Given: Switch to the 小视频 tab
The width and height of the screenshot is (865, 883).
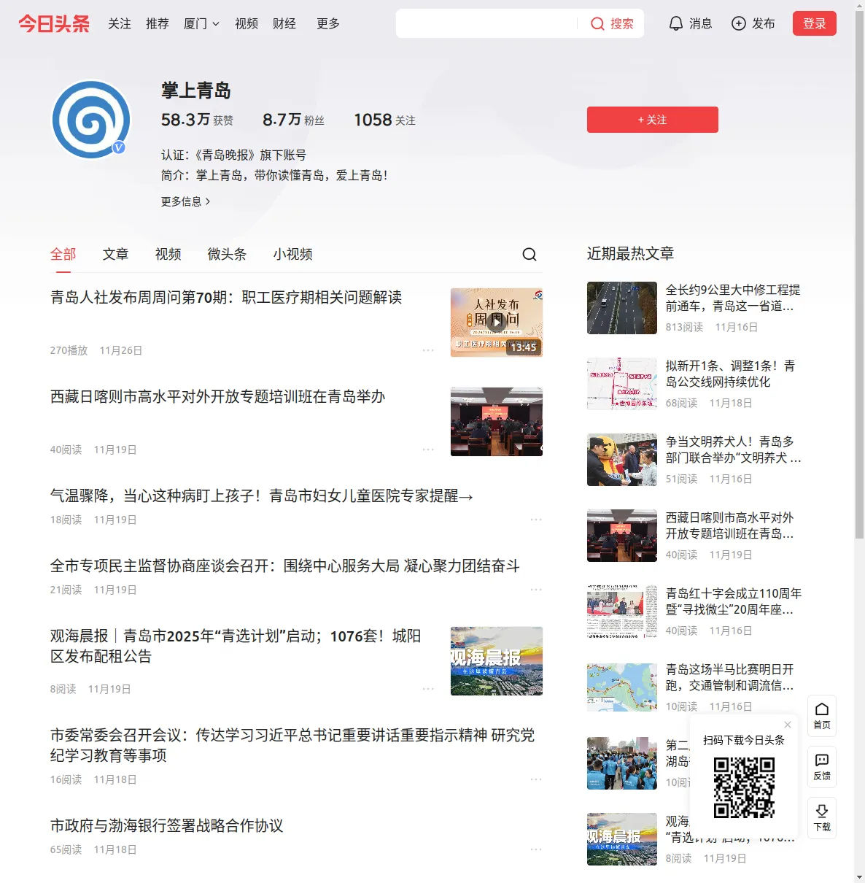Looking at the screenshot, I should click(293, 254).
